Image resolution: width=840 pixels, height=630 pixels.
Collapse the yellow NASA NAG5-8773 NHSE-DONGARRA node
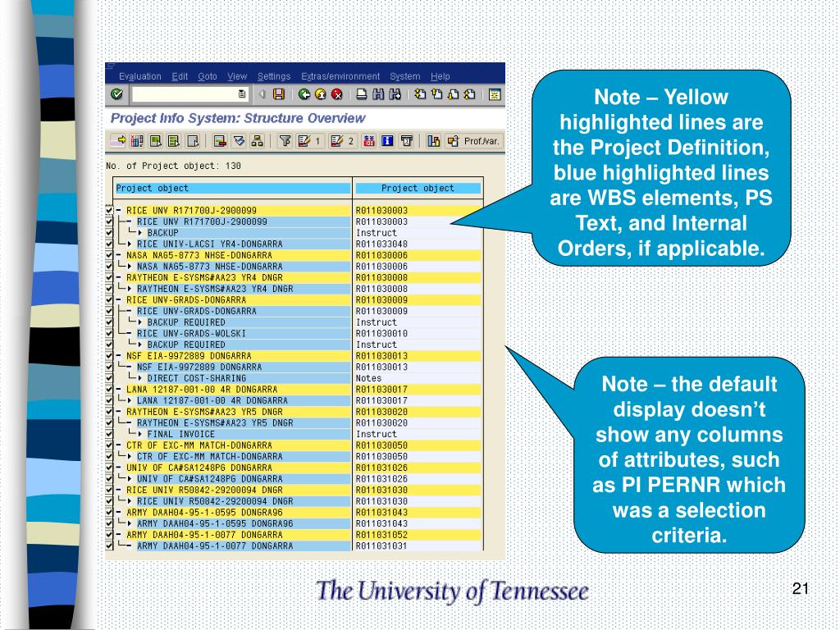coord(119,256)
